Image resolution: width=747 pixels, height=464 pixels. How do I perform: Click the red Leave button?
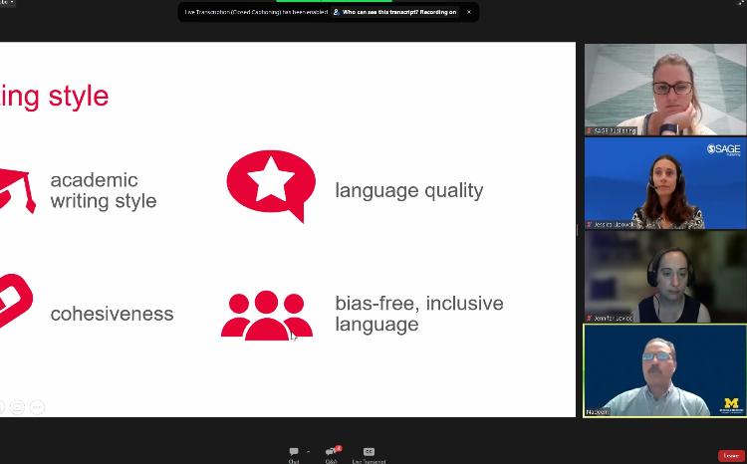[x=730, y=455]
